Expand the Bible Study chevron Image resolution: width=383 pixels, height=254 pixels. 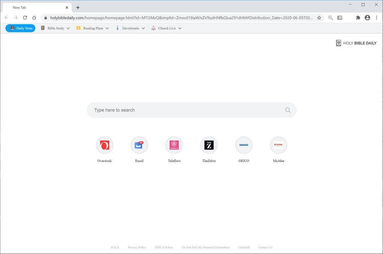point(68,28)
